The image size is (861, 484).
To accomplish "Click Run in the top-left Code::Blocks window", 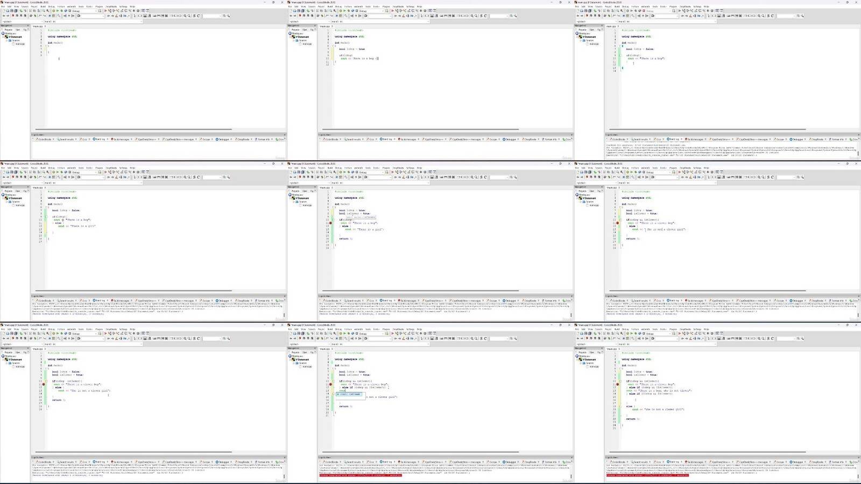I will point(58,11).
